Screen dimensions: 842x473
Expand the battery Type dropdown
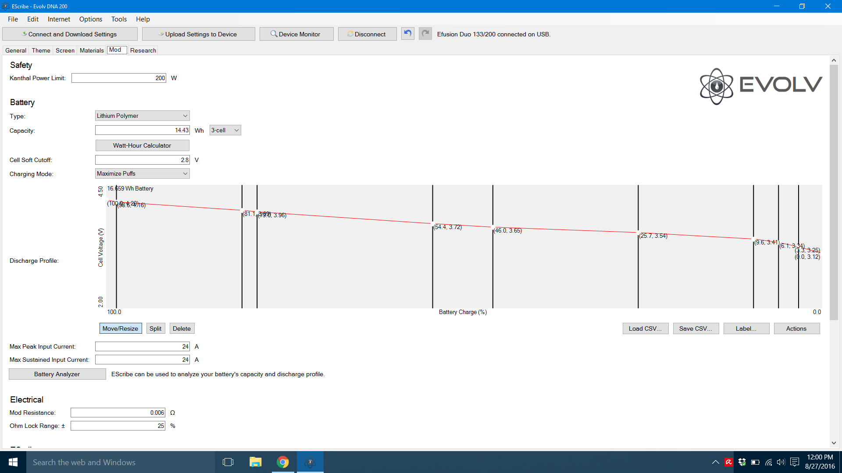142,116
